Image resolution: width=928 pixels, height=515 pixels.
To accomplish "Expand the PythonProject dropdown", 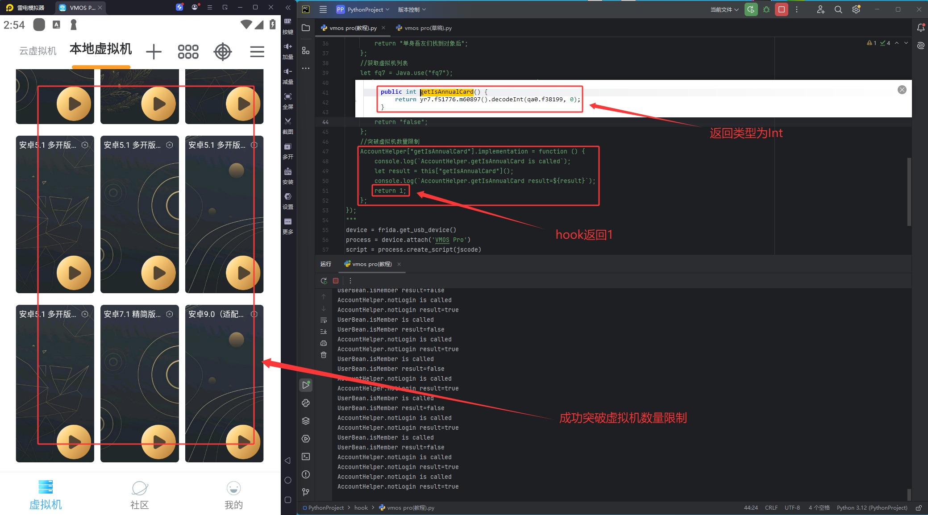I will (363, 9).
